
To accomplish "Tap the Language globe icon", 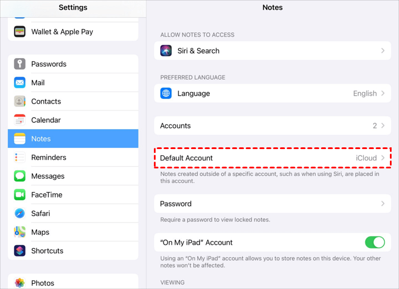I will tap(166, 93).
